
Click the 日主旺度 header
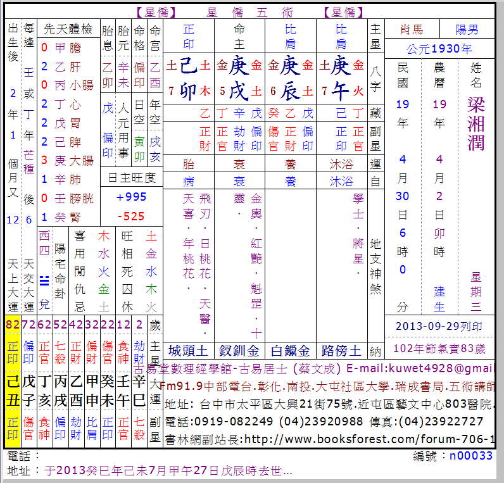[131, 177]
